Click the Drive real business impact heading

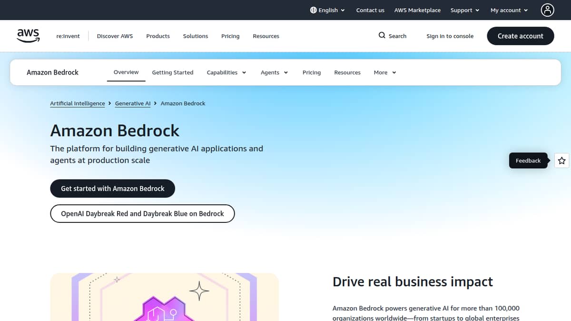413,281
